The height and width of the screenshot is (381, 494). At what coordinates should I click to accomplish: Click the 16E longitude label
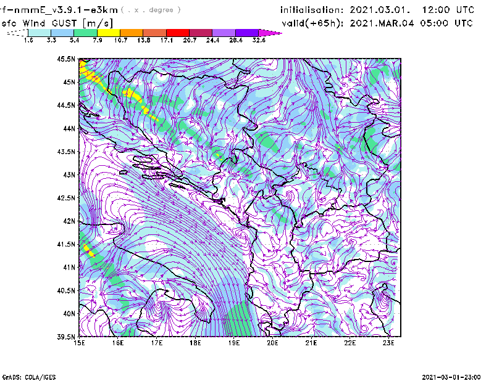[x=118, y=343]
